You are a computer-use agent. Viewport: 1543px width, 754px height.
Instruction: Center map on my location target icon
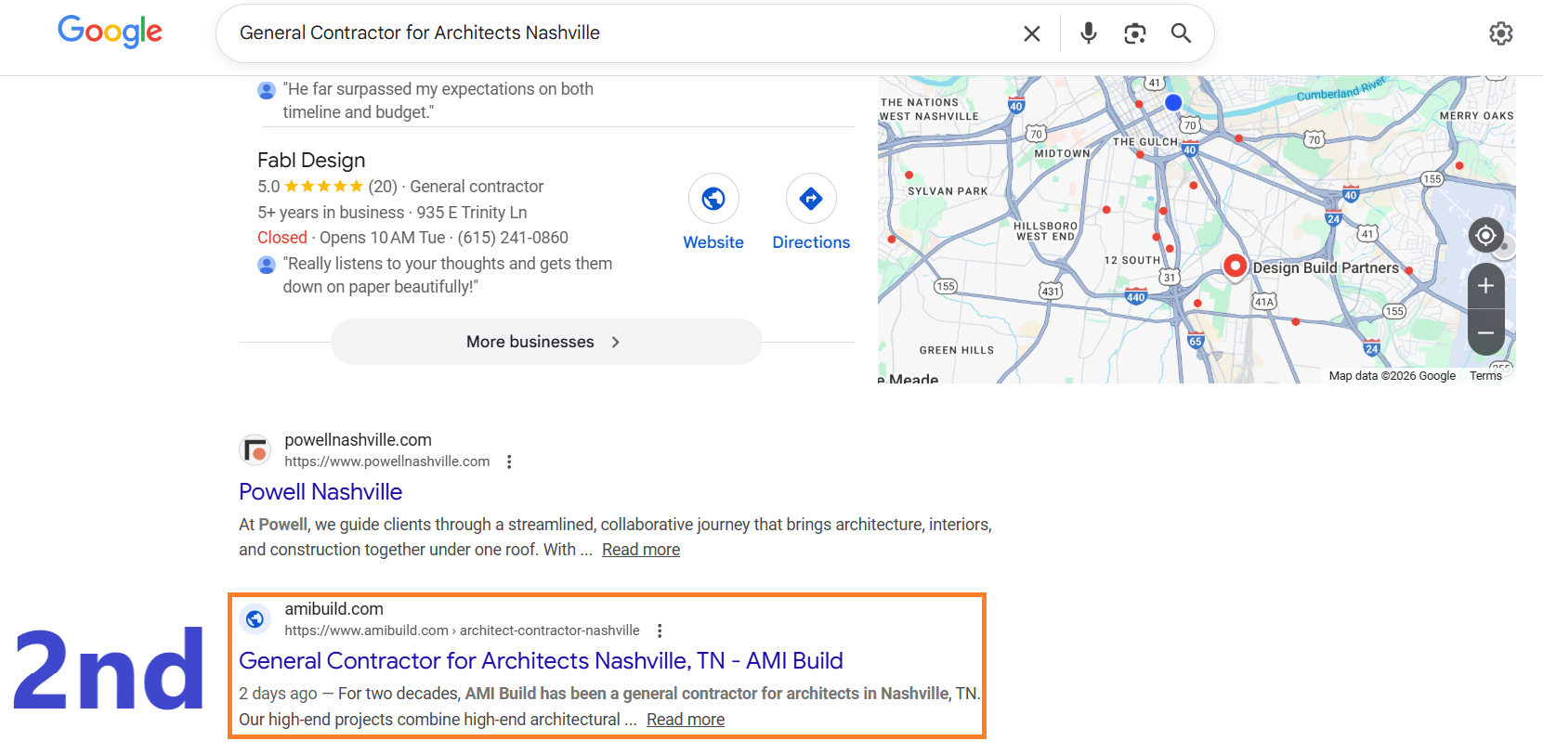(x=1485, y=236)
